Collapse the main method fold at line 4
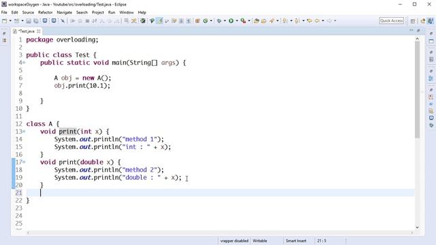The width and height of the screenshot is (436, 245). (x=25, y=63)
